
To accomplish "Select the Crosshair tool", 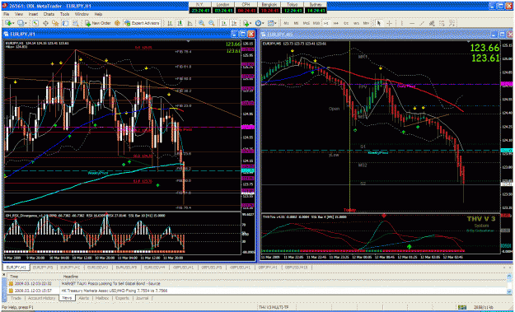I will [x=389, y=23].
